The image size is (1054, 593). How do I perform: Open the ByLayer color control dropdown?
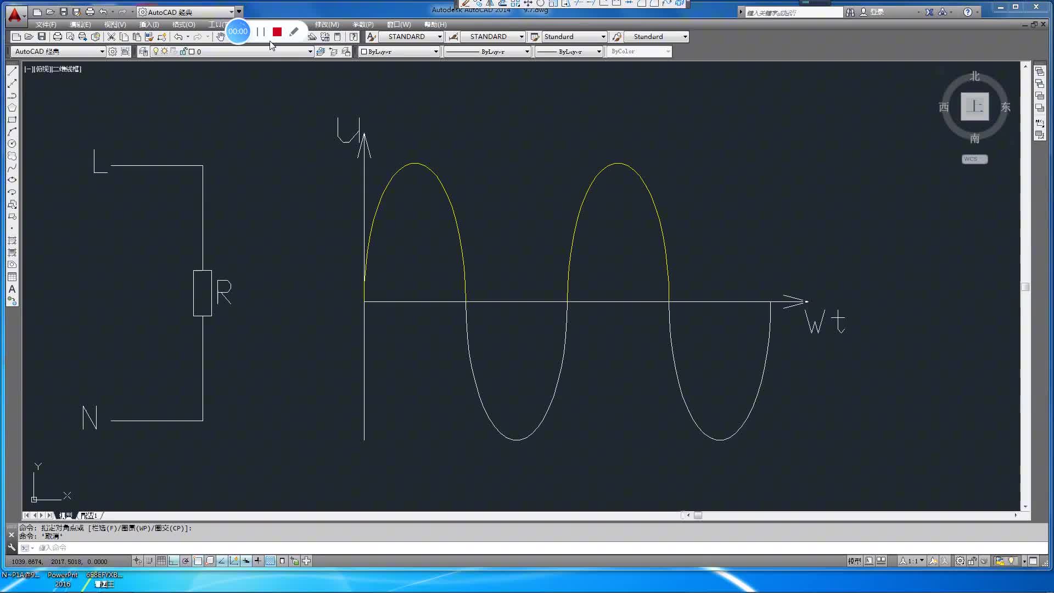(x=436, y=52)
